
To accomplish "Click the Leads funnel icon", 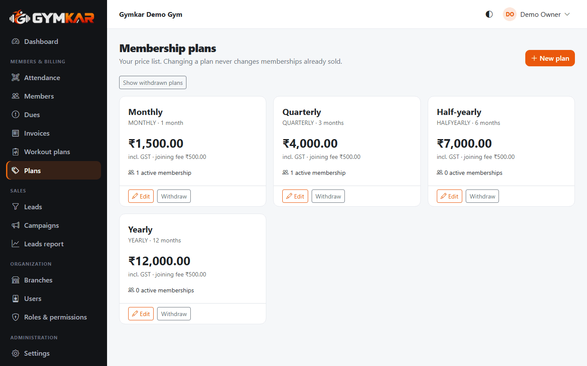I will pyautogui.click(x=16, y=207).
